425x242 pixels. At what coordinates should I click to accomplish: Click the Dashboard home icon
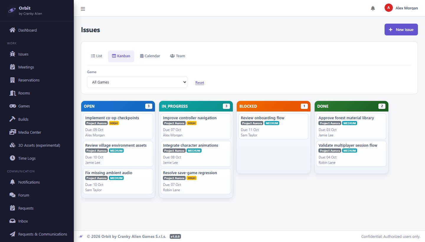[x=12, y=30]
